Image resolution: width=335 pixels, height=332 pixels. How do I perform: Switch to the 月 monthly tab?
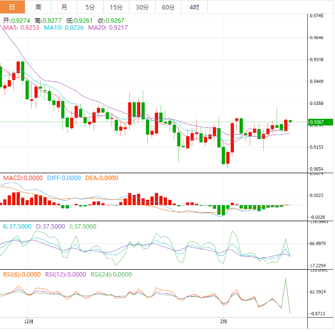[64, 7]
